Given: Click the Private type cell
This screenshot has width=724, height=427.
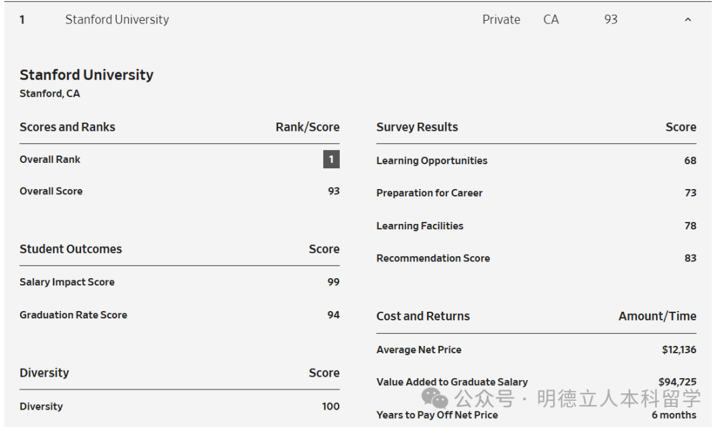Looking at the screenshot, I should (x=501, y=20).
